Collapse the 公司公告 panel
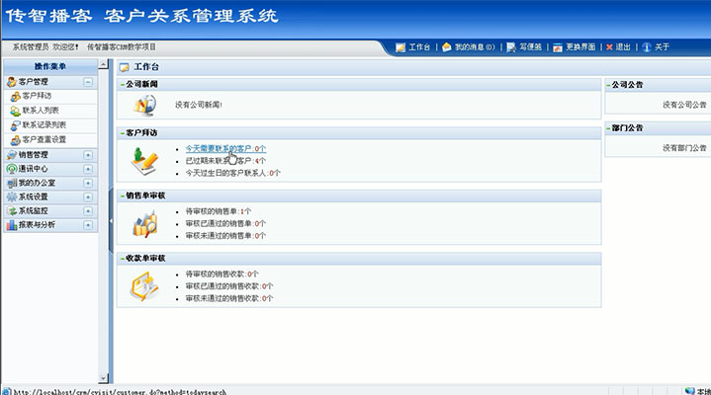Screen dimensions: 711x395 coord(608,85)
